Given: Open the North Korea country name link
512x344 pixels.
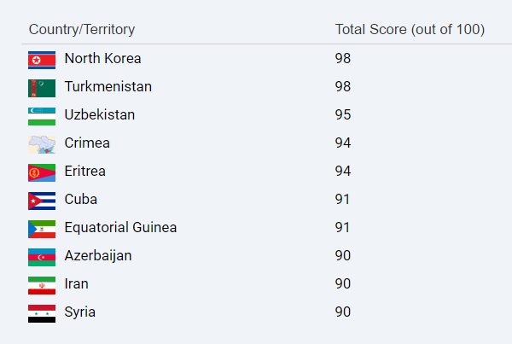Looking at the screenshot, I should click(102, 59).
